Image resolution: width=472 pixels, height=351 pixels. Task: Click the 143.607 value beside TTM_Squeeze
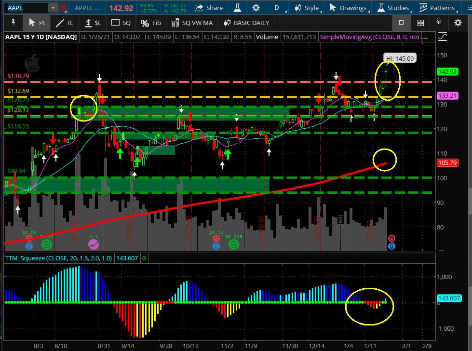pyautogui.click(x=127, y=258)
